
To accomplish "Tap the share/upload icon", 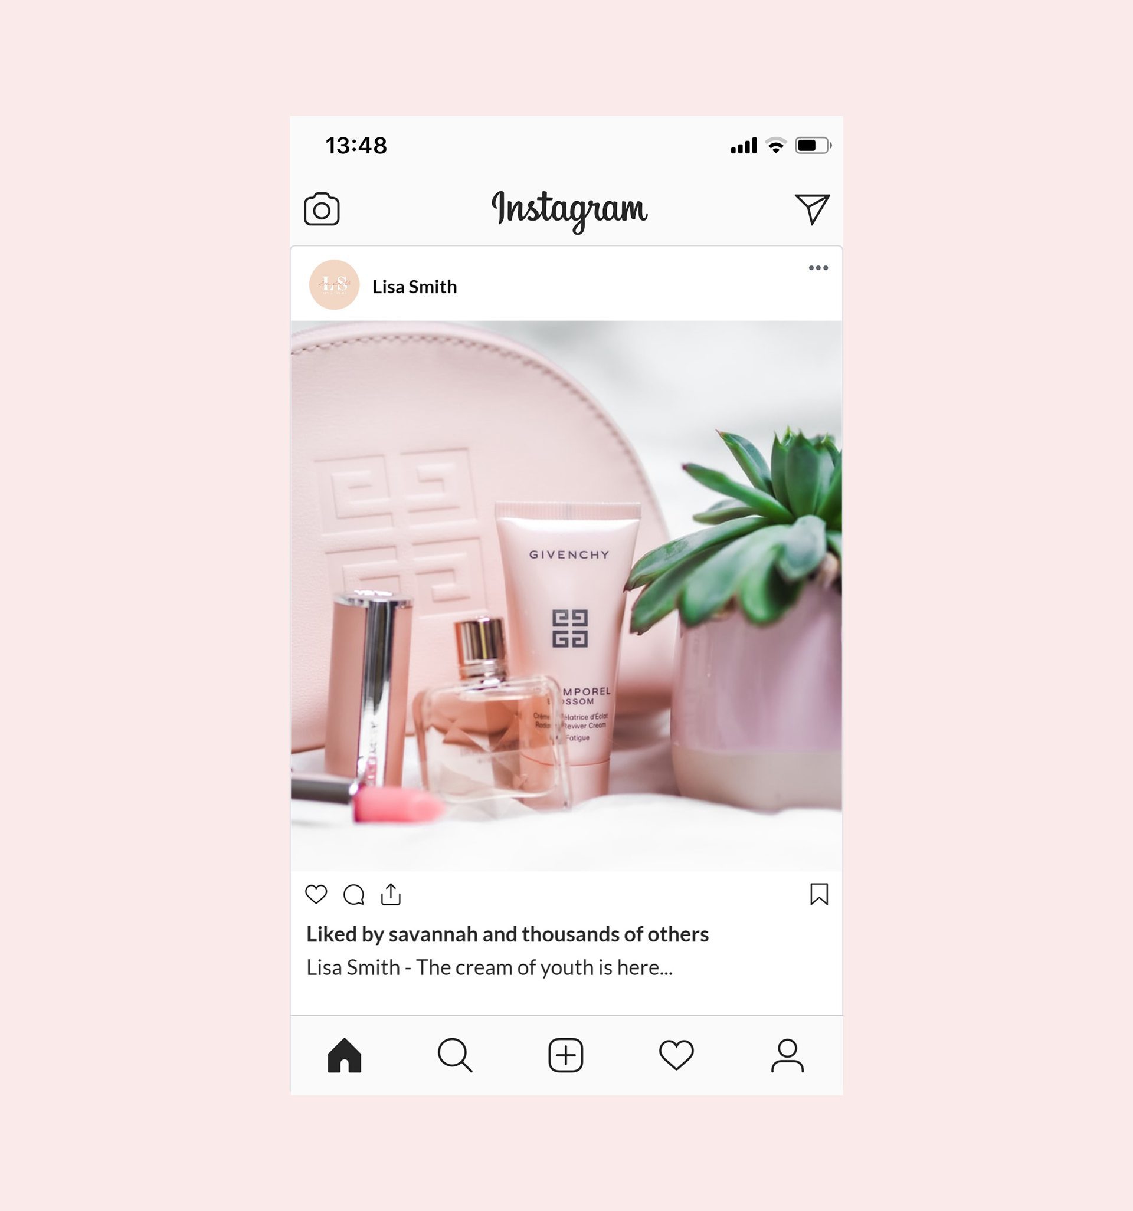I will [x=391, y=893].
